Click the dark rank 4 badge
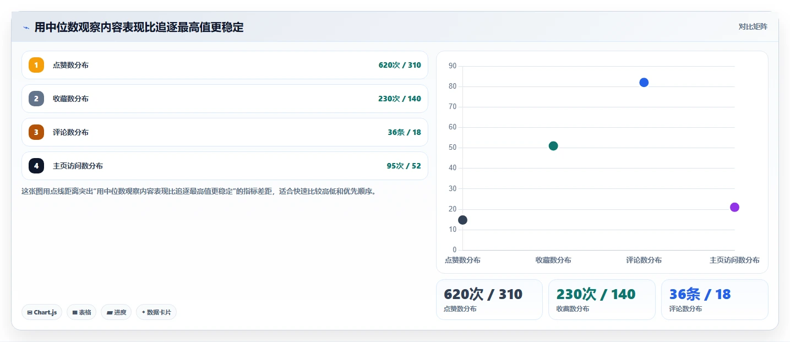This screenshot has height=342, width=790. tap(36, 166)
